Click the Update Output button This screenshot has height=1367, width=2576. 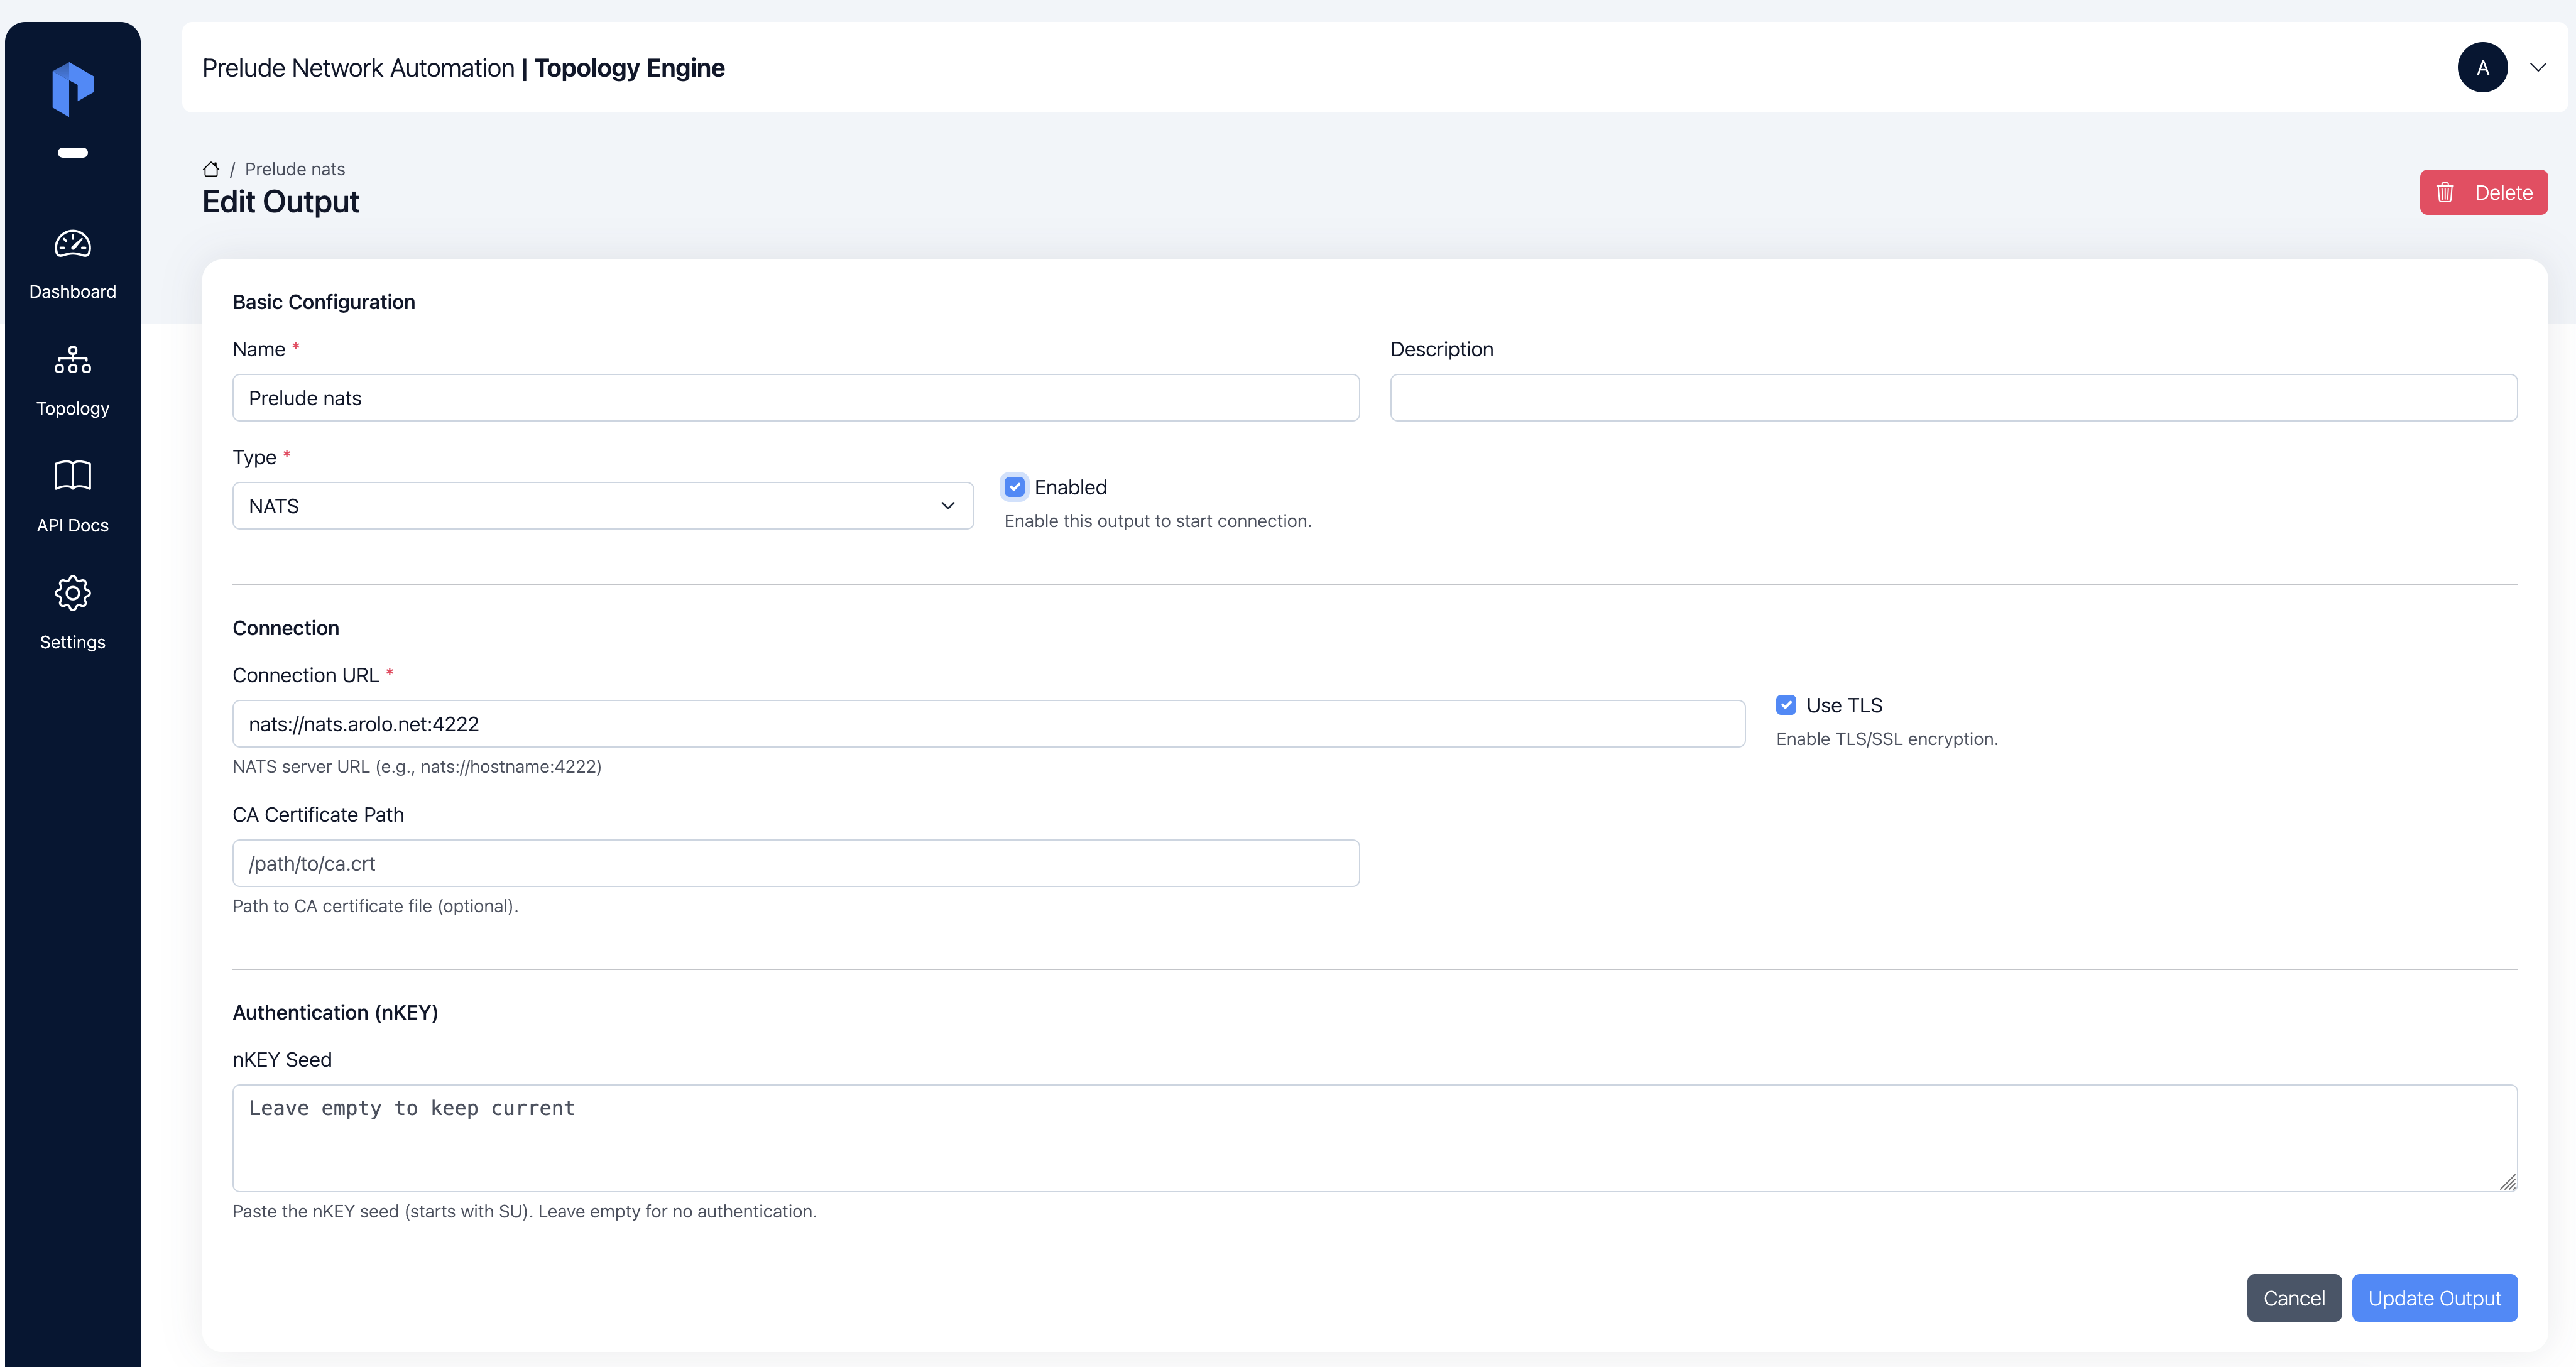(2434, 1298)
